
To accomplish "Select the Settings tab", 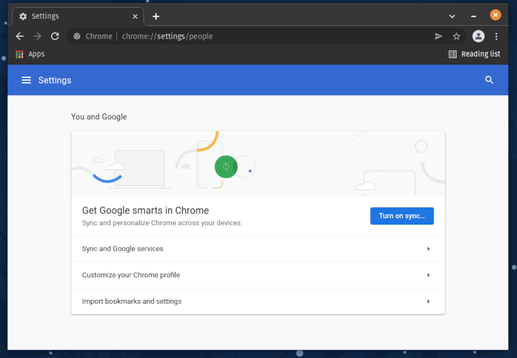I will pyautogui.click(x=71, y=16).
